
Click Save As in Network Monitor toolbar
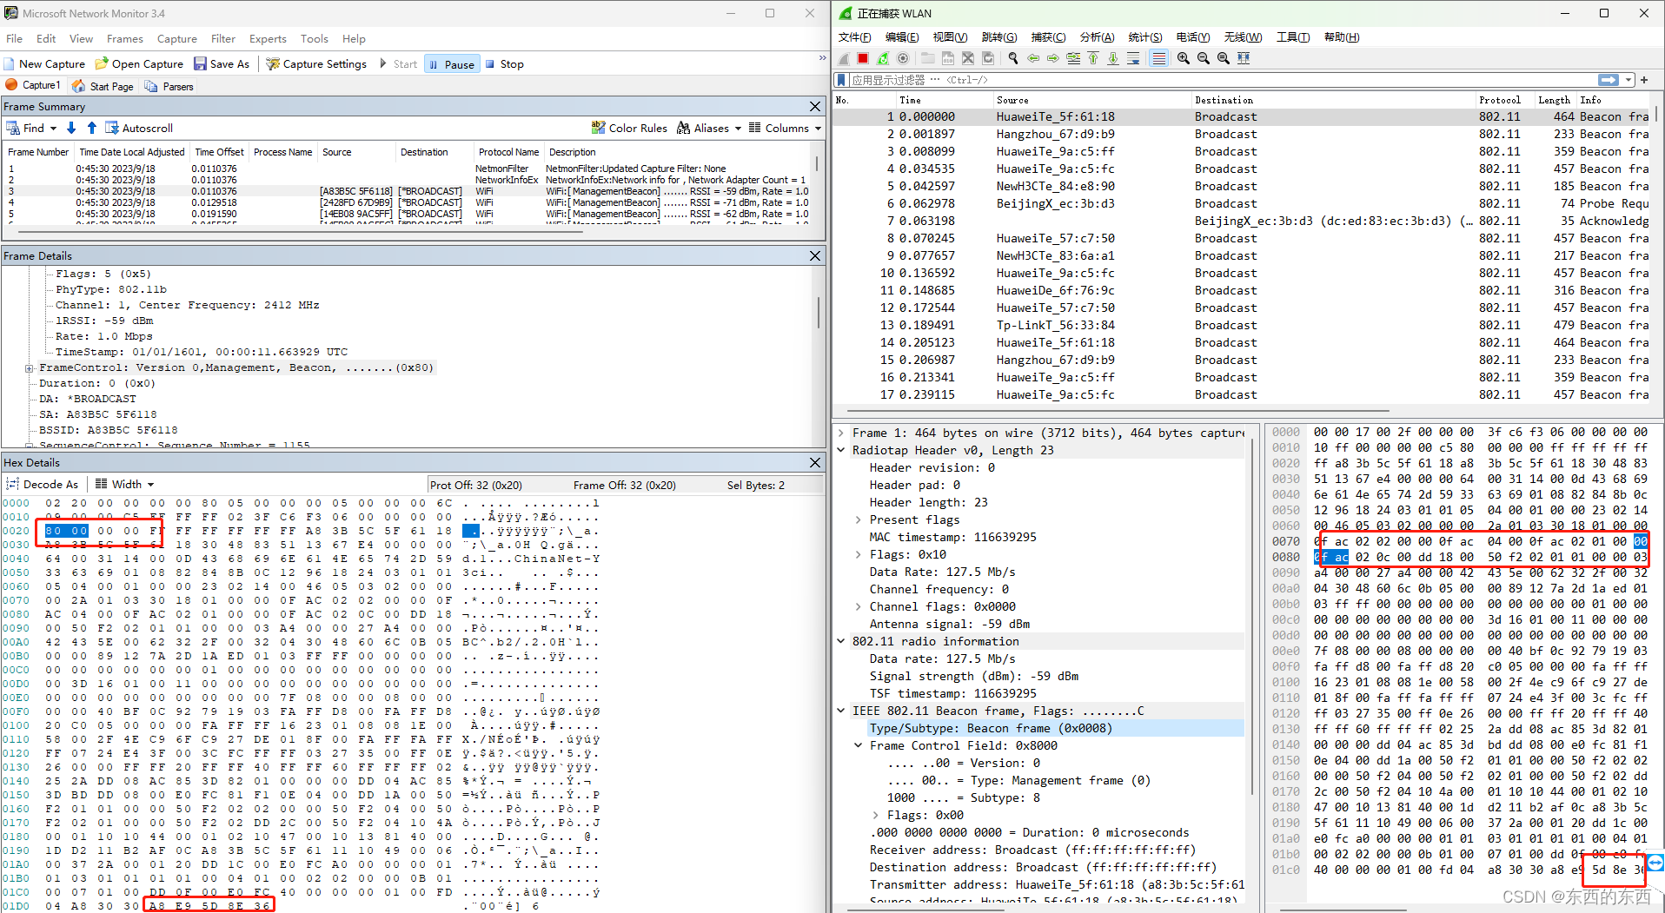[222, 64]
